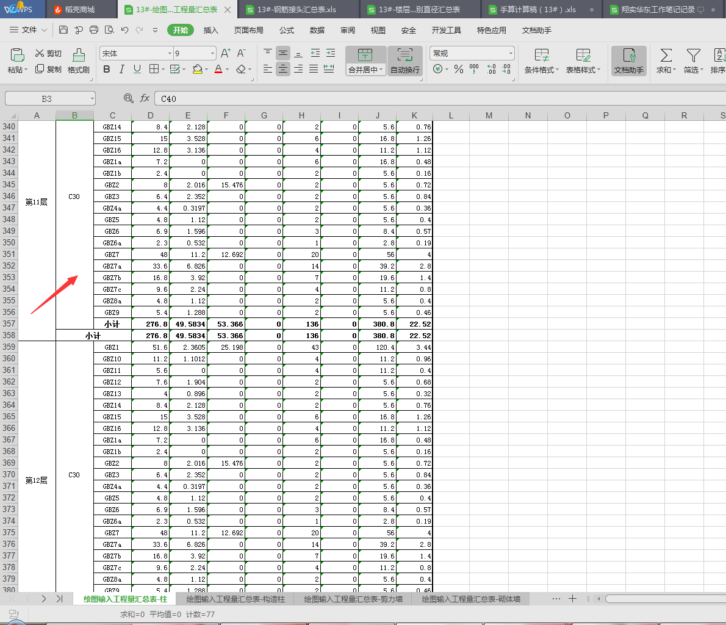Viewport: 726px width, 625px height.
Task: Open the number format dropdown (常规)
Action: [511, 53]
